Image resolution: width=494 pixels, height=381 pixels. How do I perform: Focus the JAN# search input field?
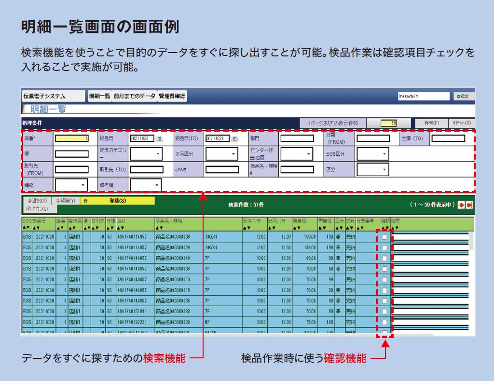pyautogui.click(x=222, y=170)
